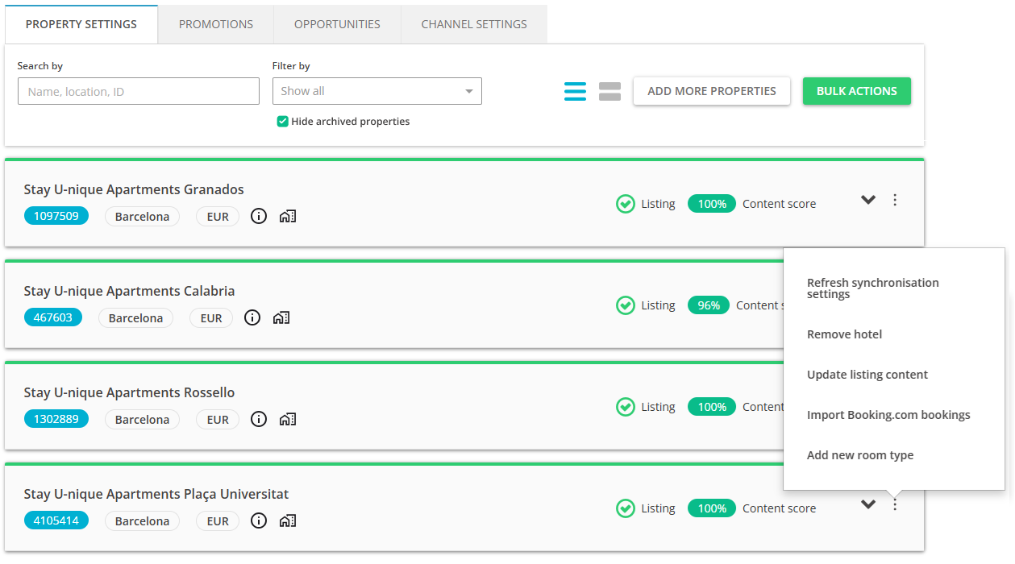The image size is (1015, 564).
Task: Click property ID badge 467603
Action: pos(53,318)
